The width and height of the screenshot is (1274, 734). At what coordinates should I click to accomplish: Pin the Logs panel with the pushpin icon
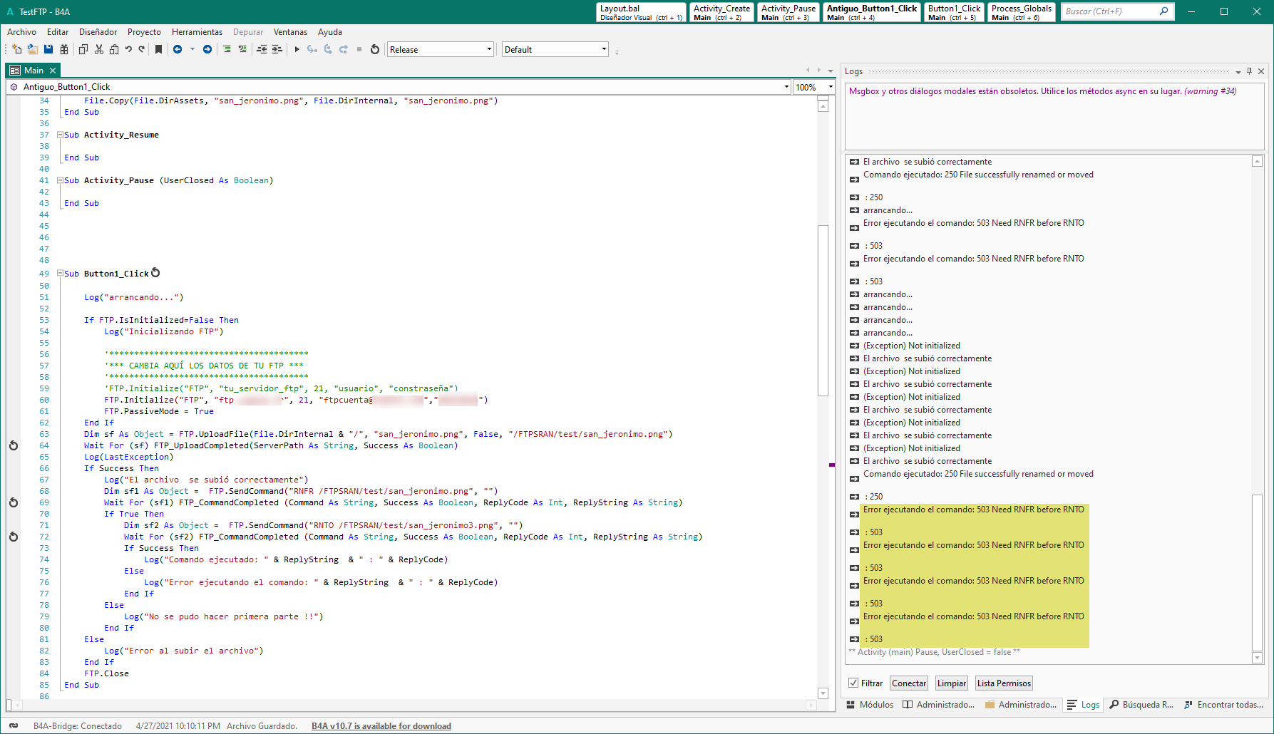pos(1249,71)
